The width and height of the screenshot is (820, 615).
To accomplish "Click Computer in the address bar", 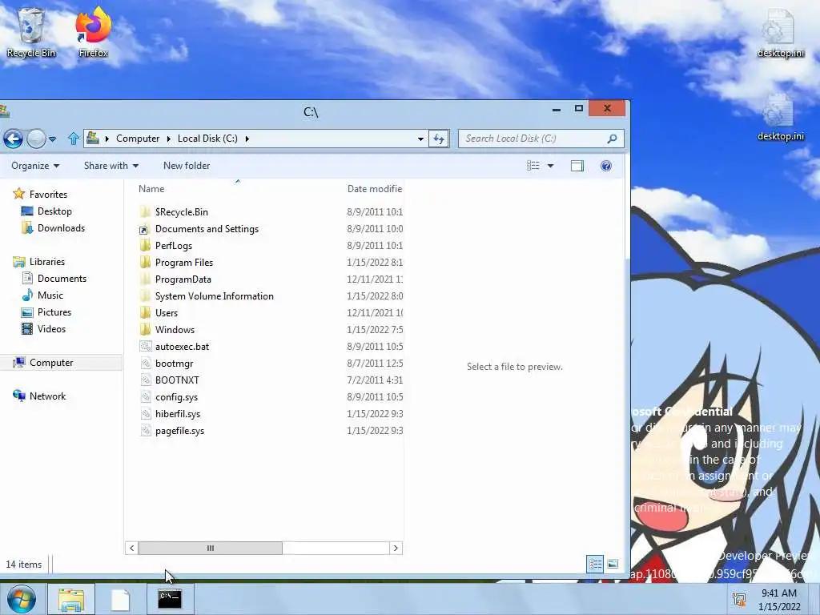I will tap(138, 139).
